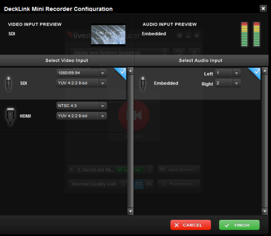Click the audio input list scrollbar track
Screen dimensions: 271x236
265,141
